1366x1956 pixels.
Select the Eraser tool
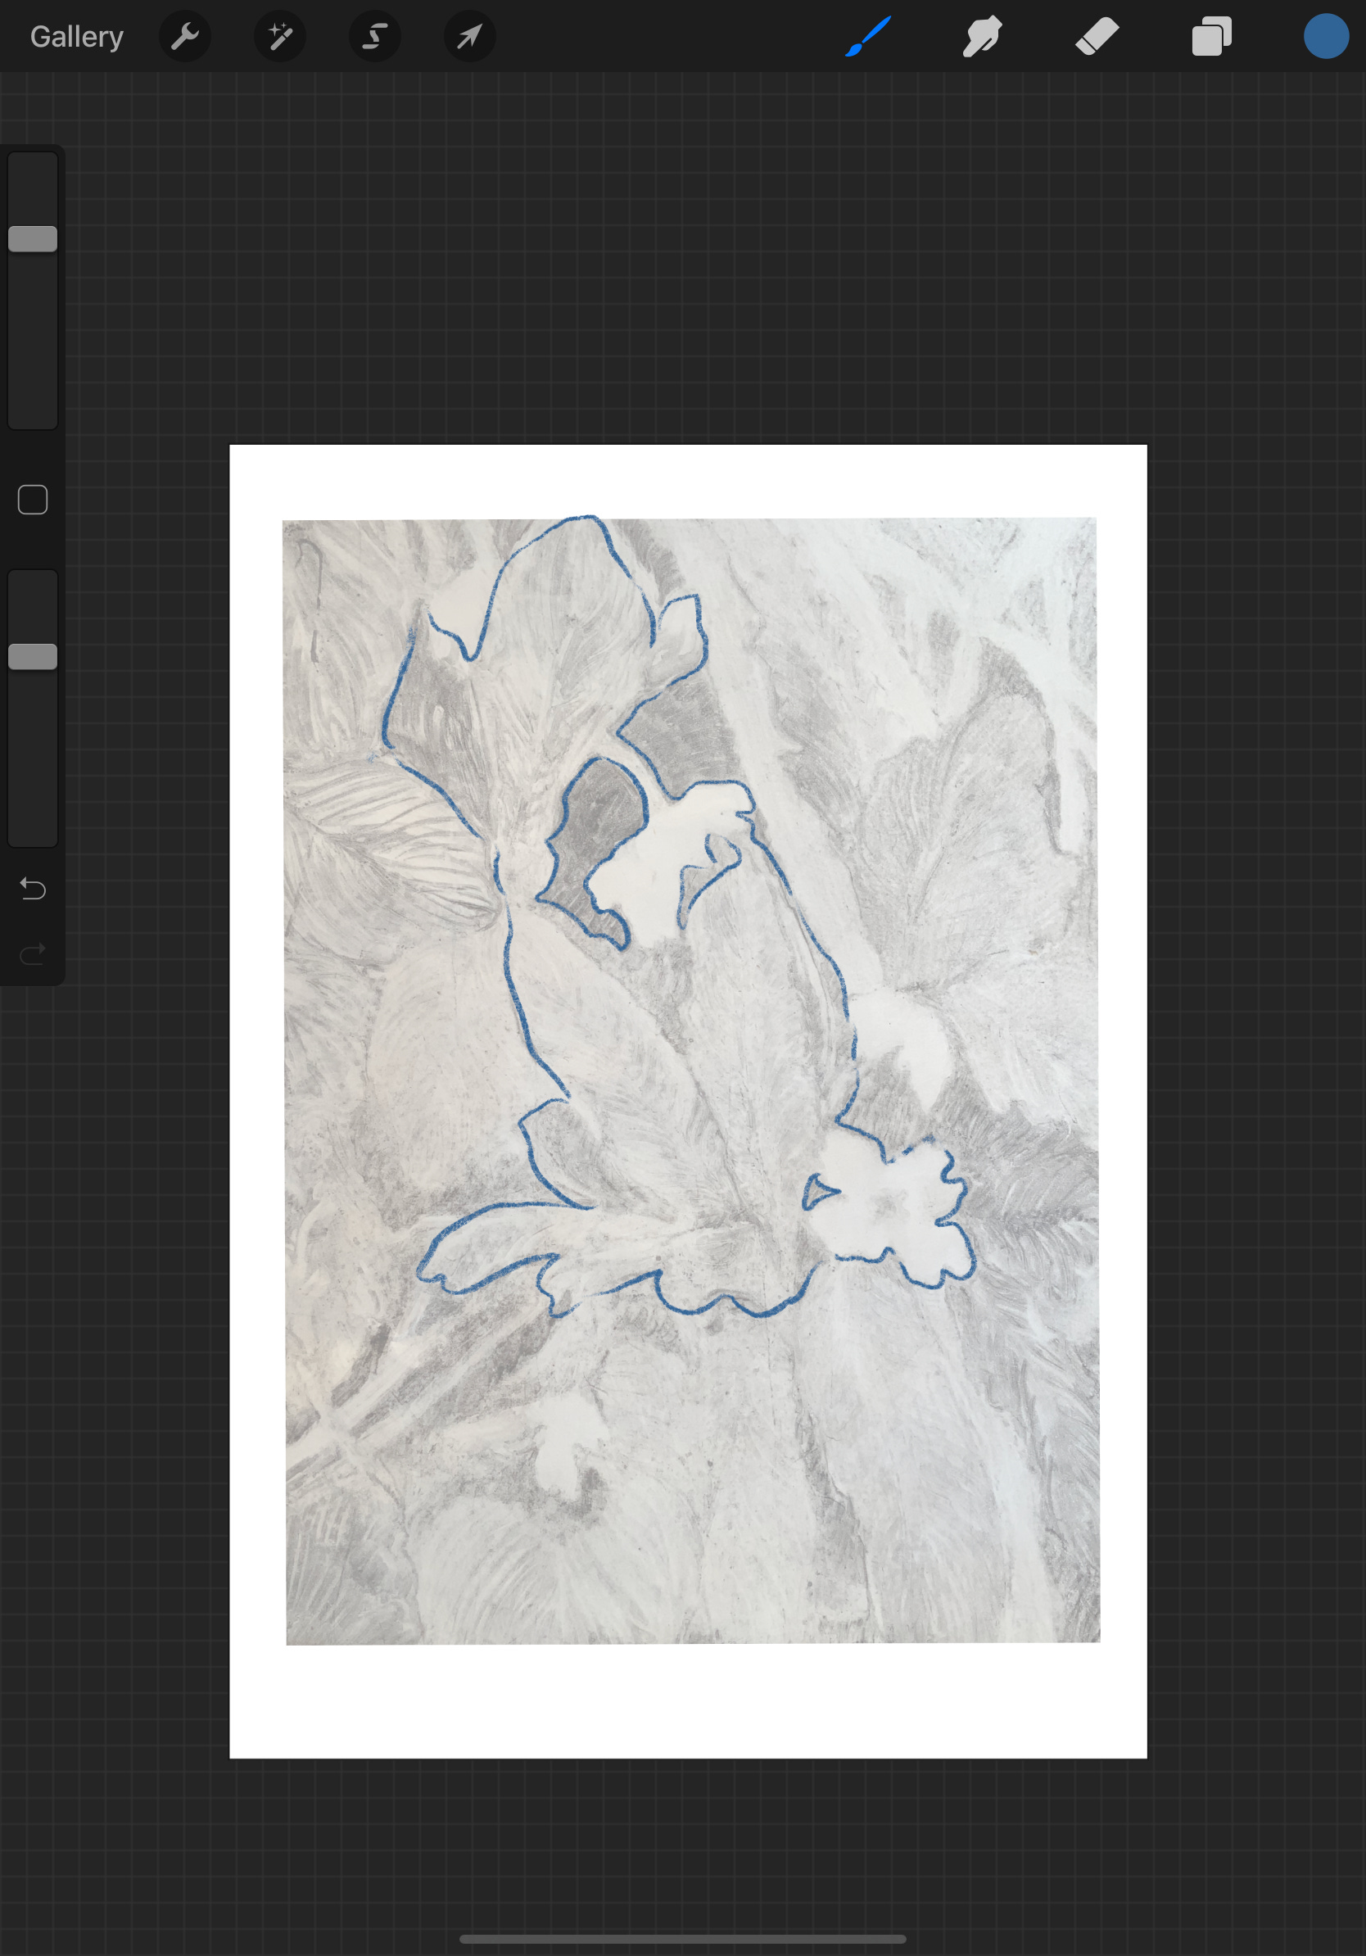[1097, 37]
